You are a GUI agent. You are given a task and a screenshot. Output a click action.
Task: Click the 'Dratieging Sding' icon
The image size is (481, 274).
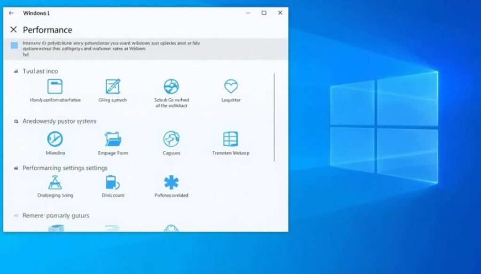[x=55, y=182]
